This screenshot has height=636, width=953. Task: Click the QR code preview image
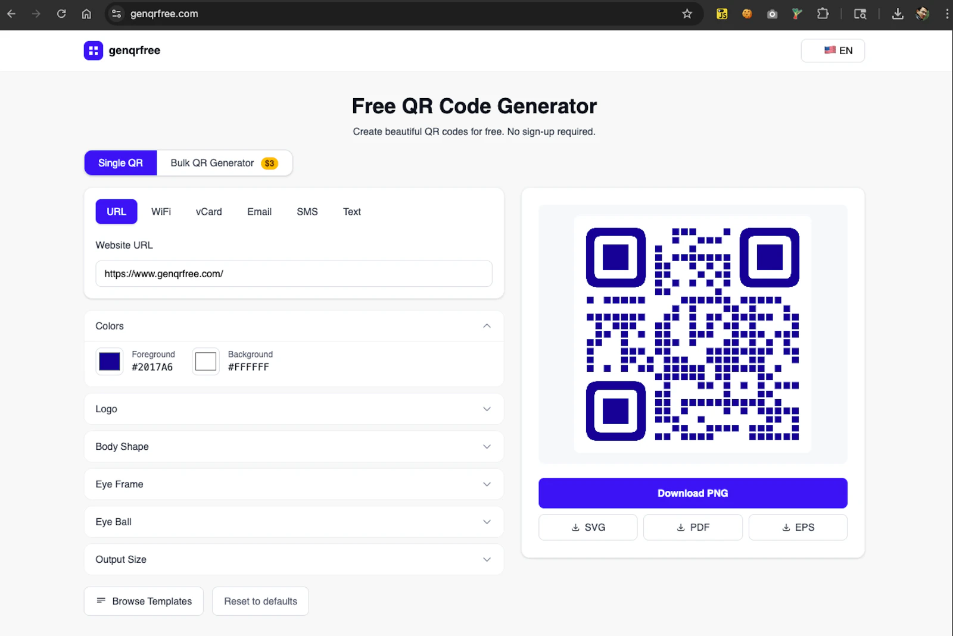coord(693,334)
